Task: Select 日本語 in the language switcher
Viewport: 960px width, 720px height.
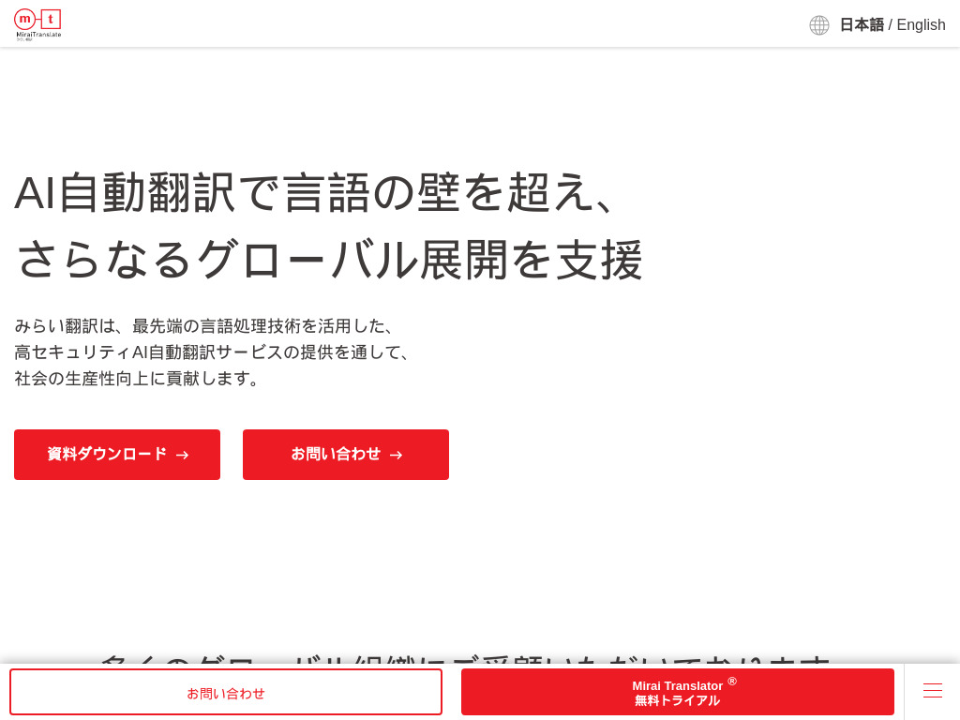Action: pyautogui.click(x=862, y=25)
